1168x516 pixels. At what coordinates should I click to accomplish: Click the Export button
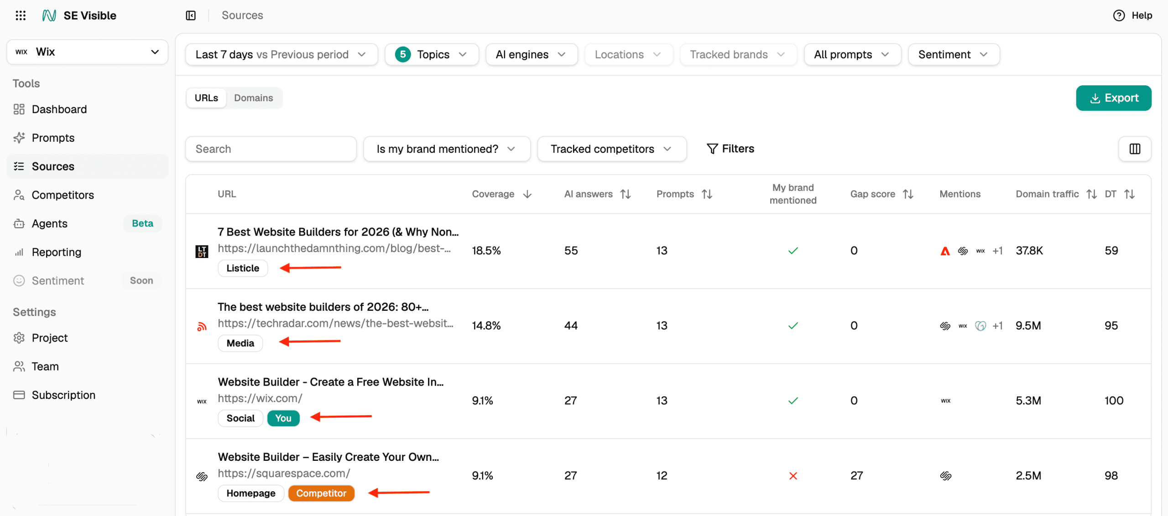pos(1114,98)
